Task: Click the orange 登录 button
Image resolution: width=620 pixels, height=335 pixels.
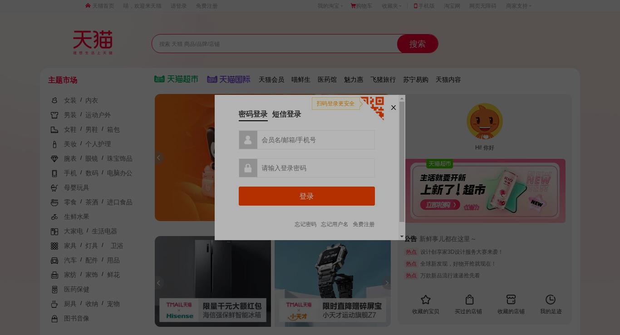Action: pos(307,196)
